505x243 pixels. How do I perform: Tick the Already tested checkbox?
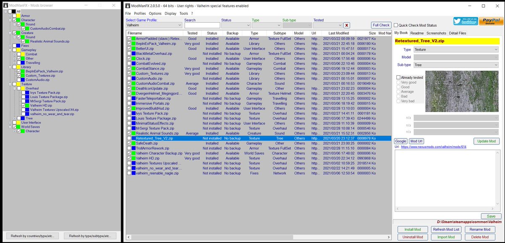pos(399,77)
